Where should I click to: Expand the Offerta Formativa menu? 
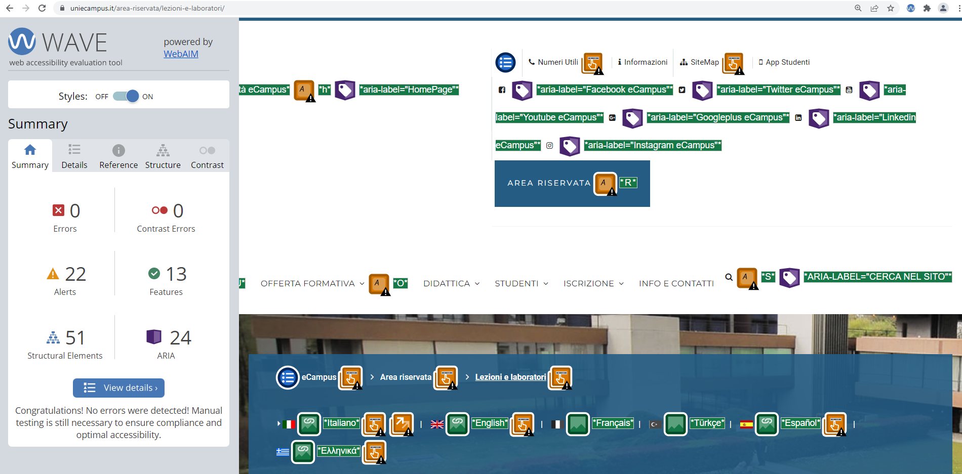click(x=312, y=284)
